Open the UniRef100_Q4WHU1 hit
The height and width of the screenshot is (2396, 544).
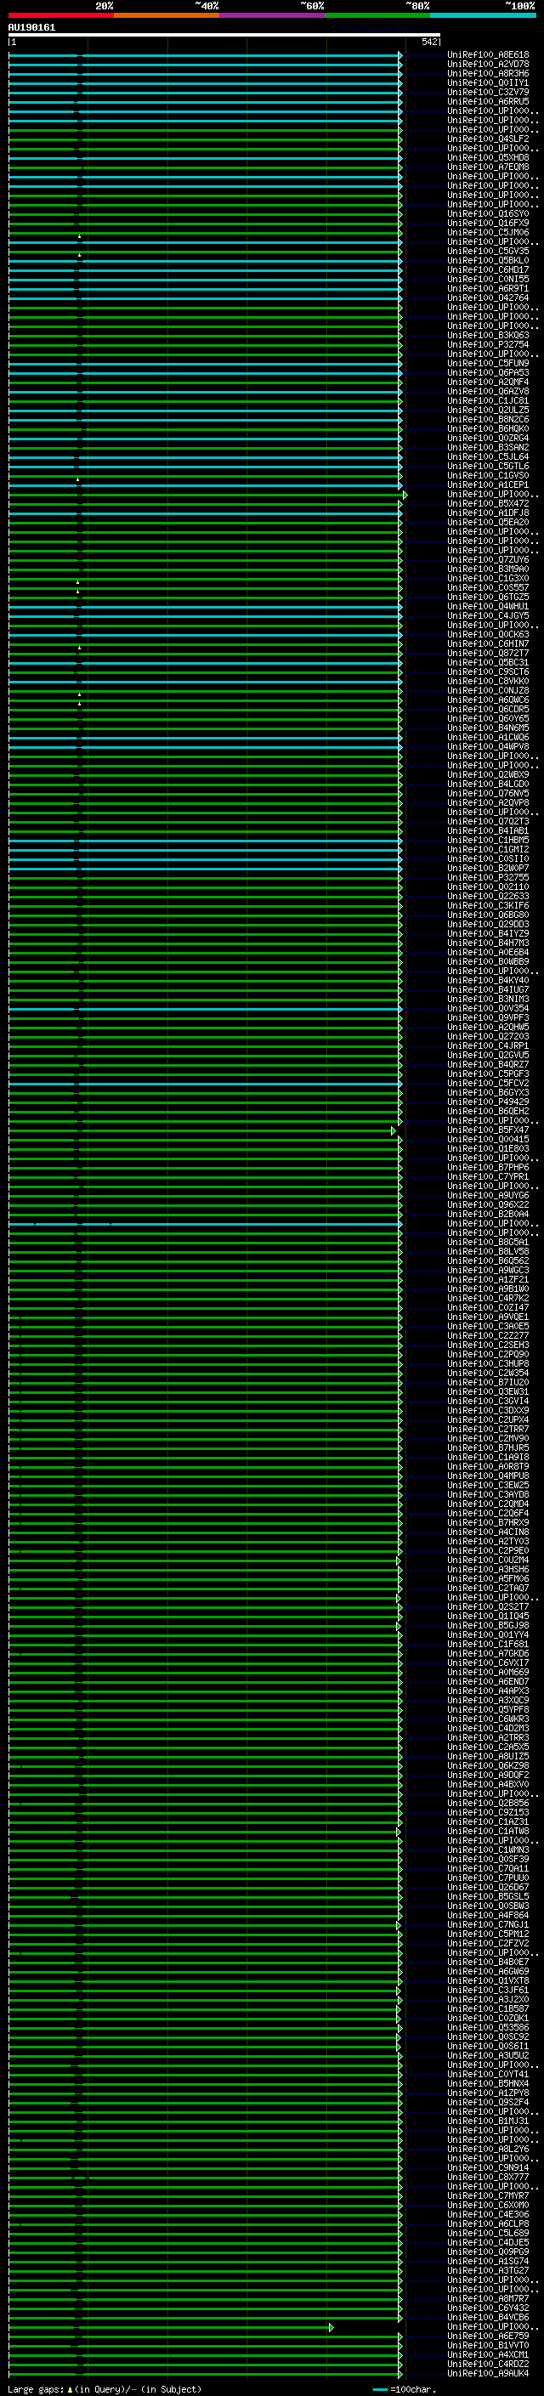[488, 607]
